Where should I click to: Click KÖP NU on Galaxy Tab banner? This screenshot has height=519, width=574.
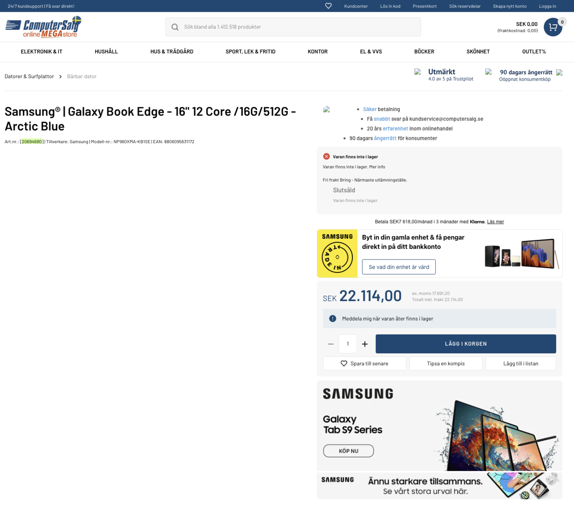tap(348, 451)
